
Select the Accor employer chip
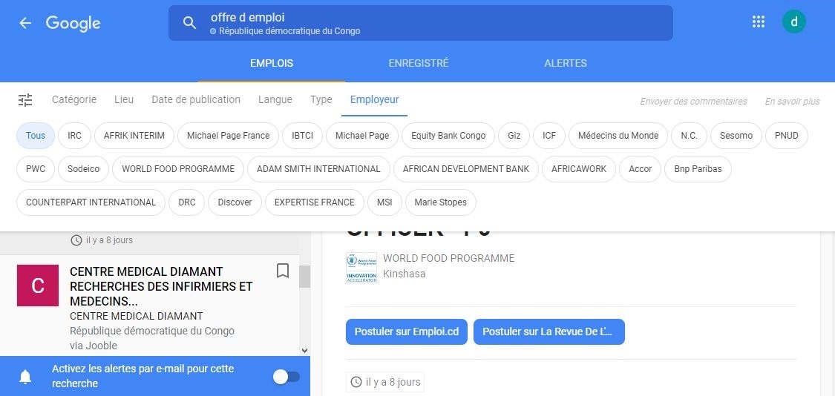(x=640, y=169)
